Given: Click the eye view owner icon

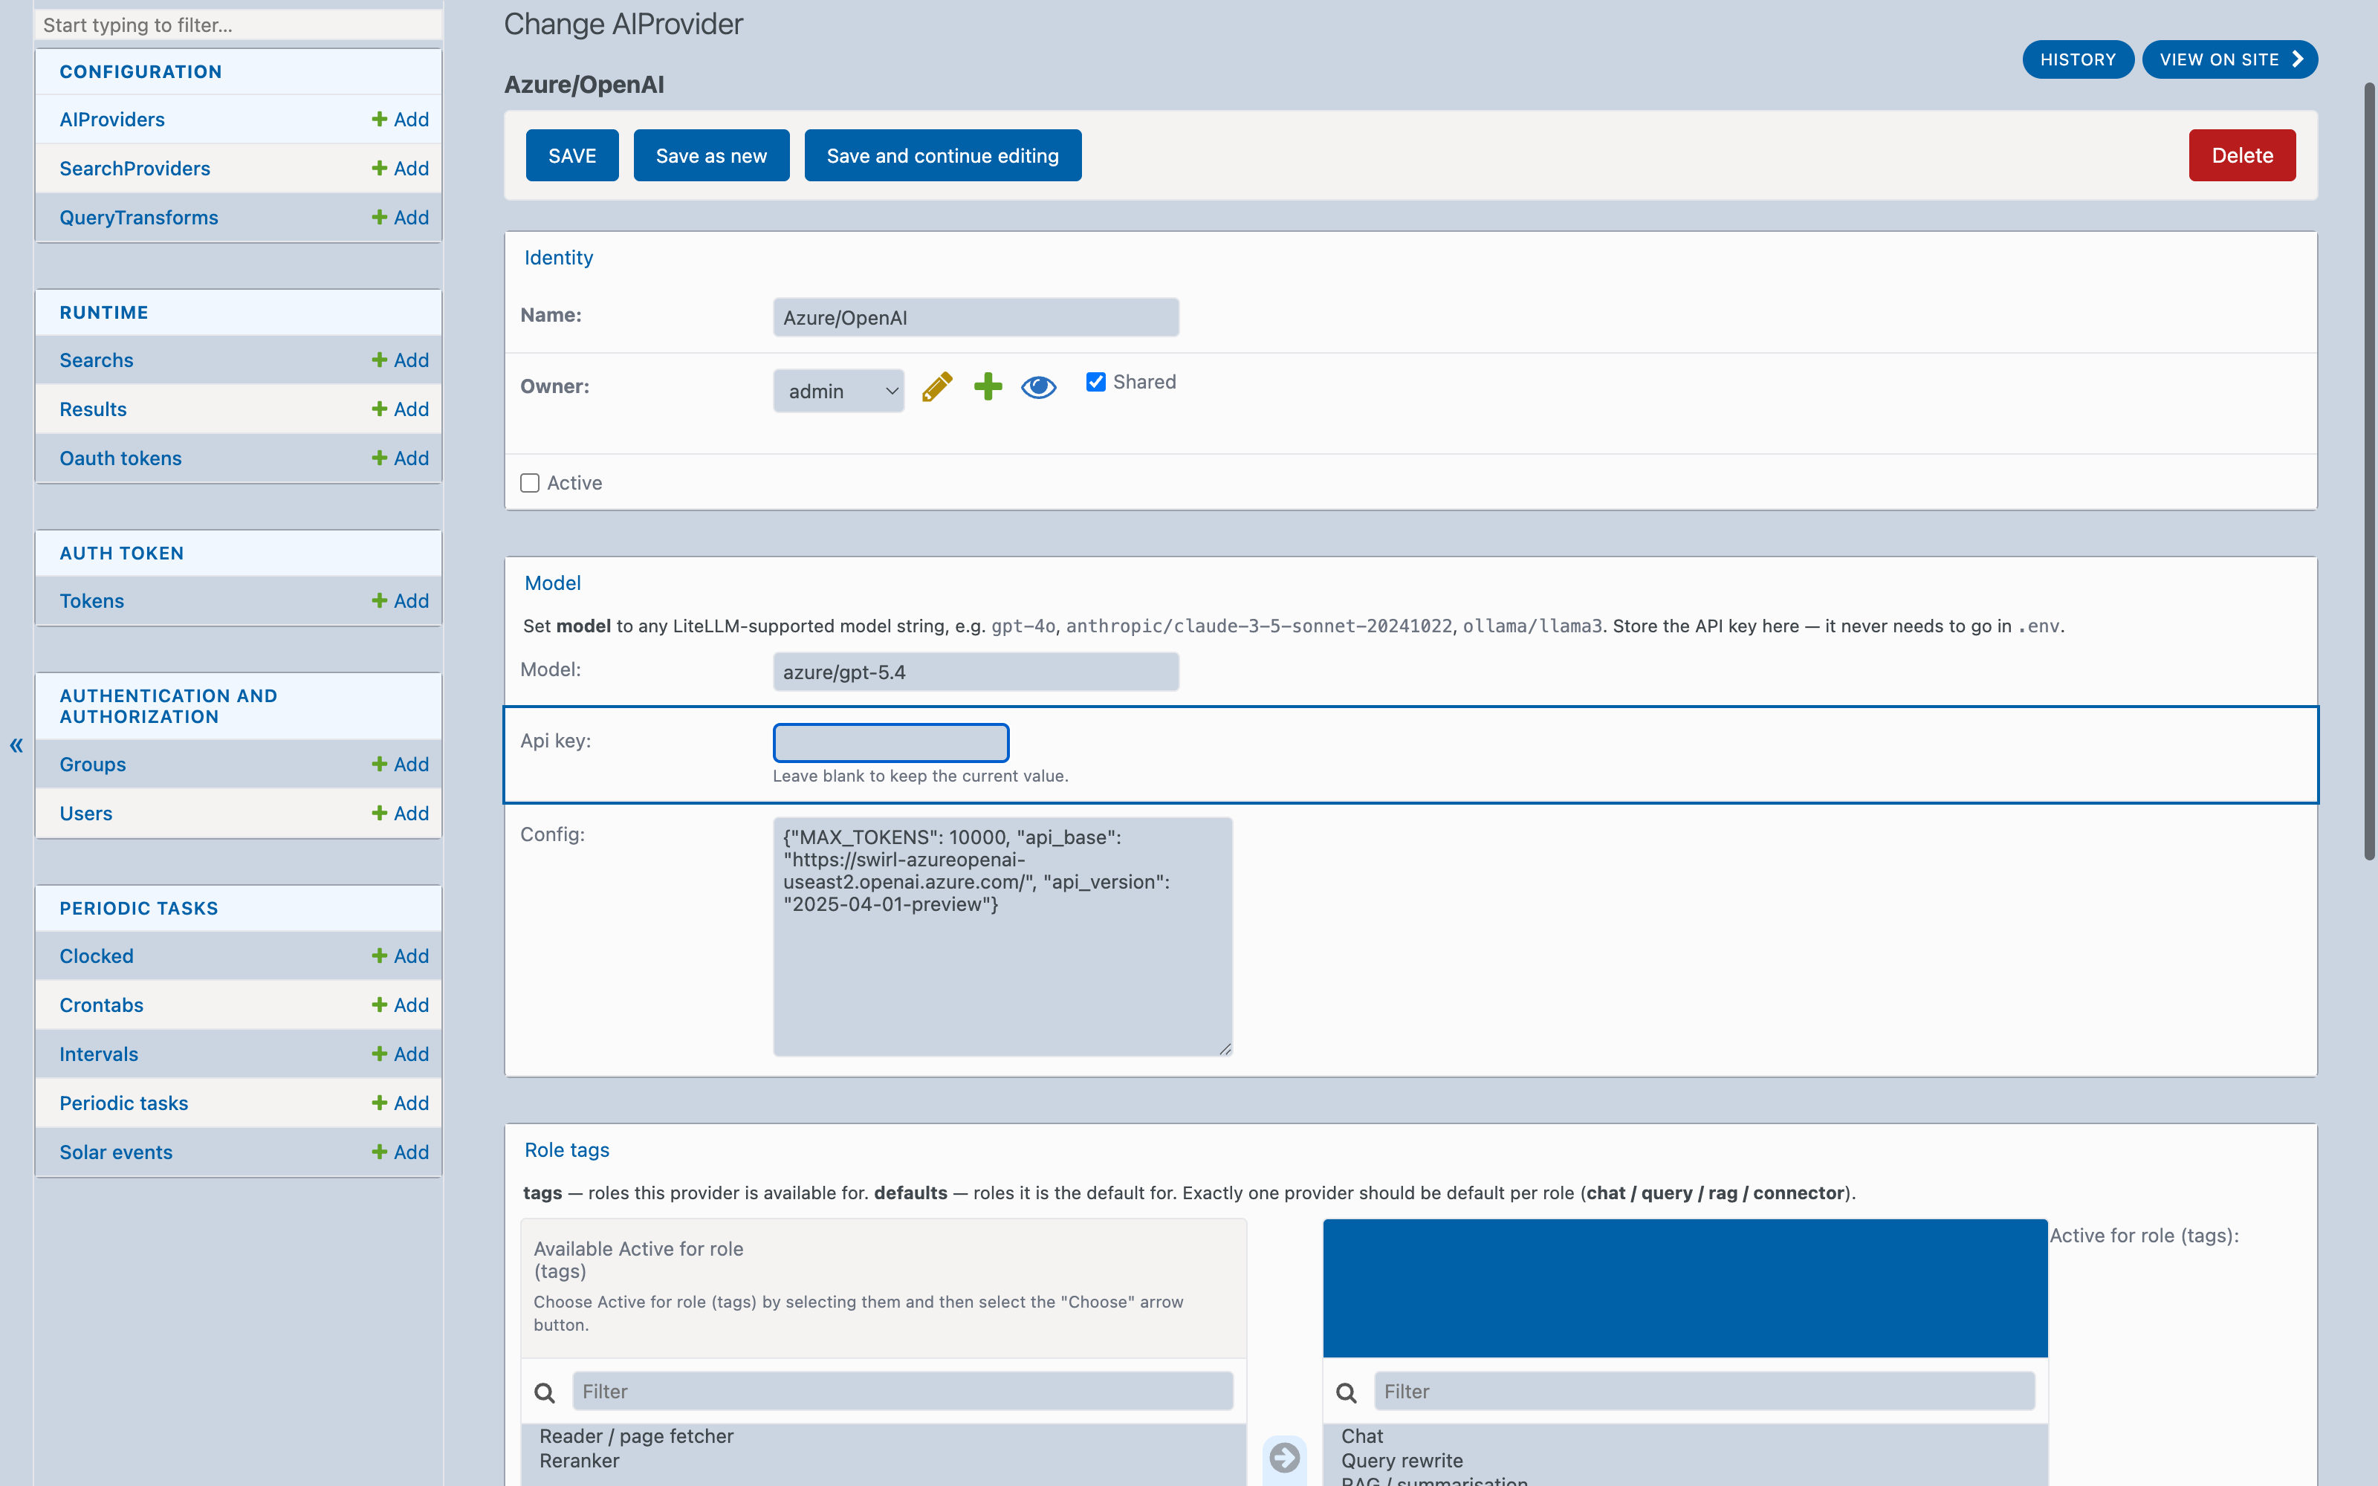Looking at the screenshot, I should point(1039,387).
